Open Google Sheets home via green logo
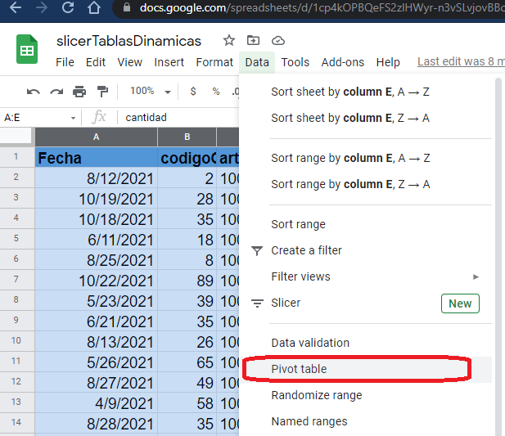This screenshot has width=505, height=436. click(27, 49)
